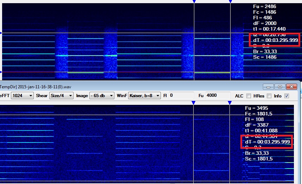Open the Image dropdown showing -65 db
This screenshot has width=302, height=184.
click(x=102, y=95)
